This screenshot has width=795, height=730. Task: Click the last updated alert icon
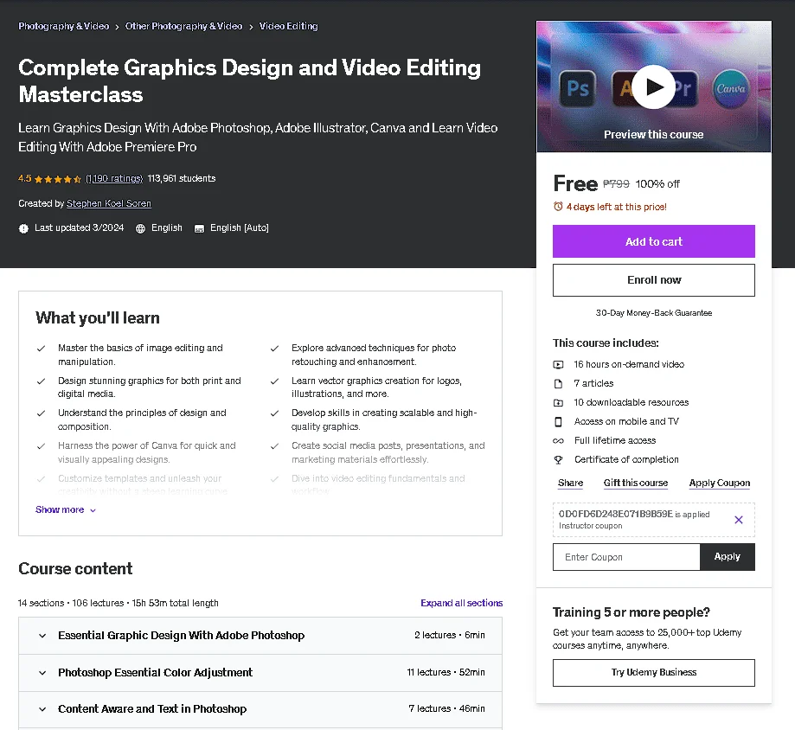point(24,228)
